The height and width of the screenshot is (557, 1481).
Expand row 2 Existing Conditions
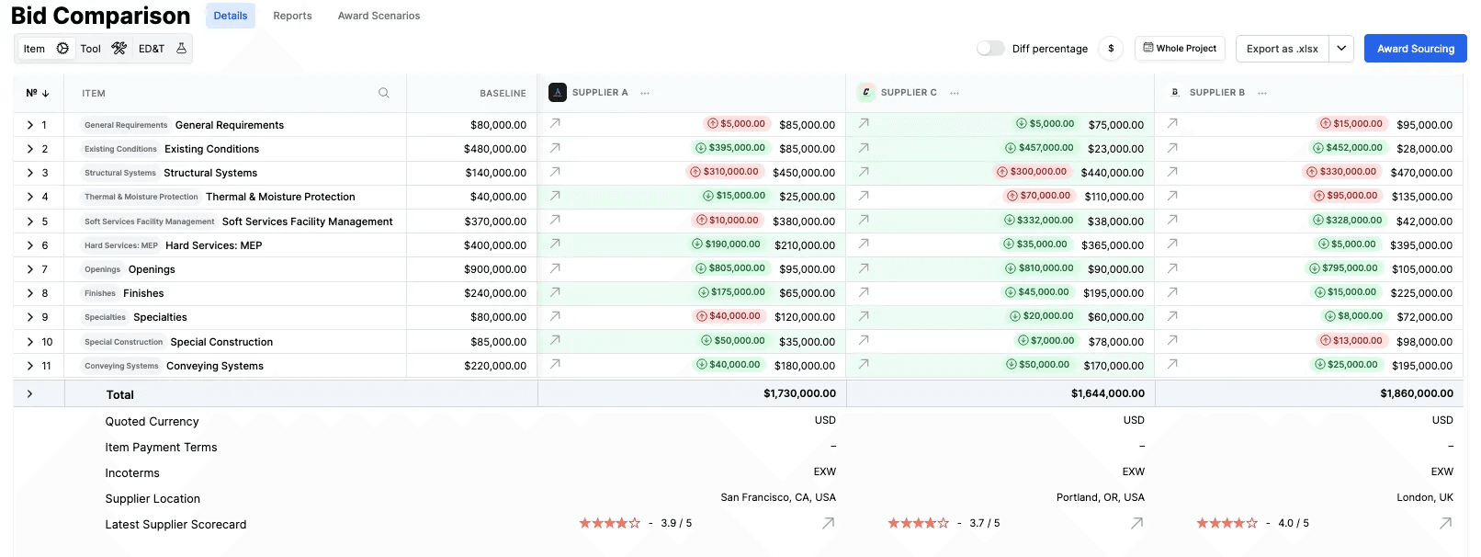coord(29,149)
